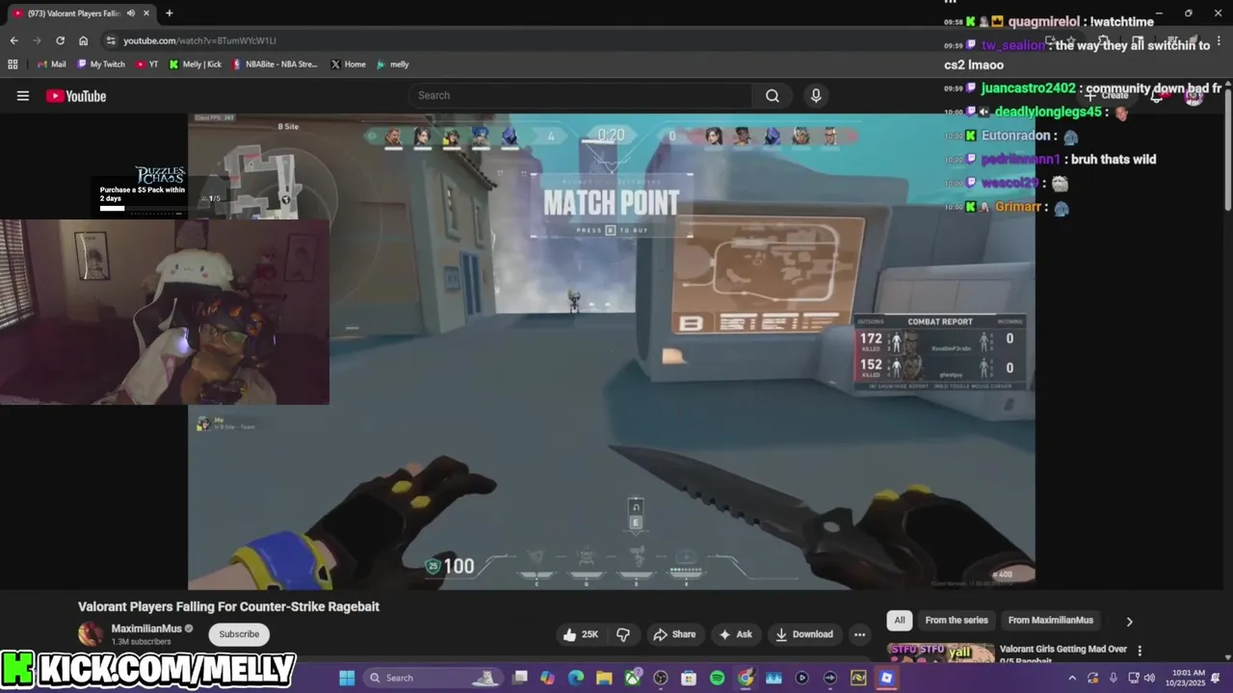Click the Download button
The image size is (1233, 693).
point(803,634)
